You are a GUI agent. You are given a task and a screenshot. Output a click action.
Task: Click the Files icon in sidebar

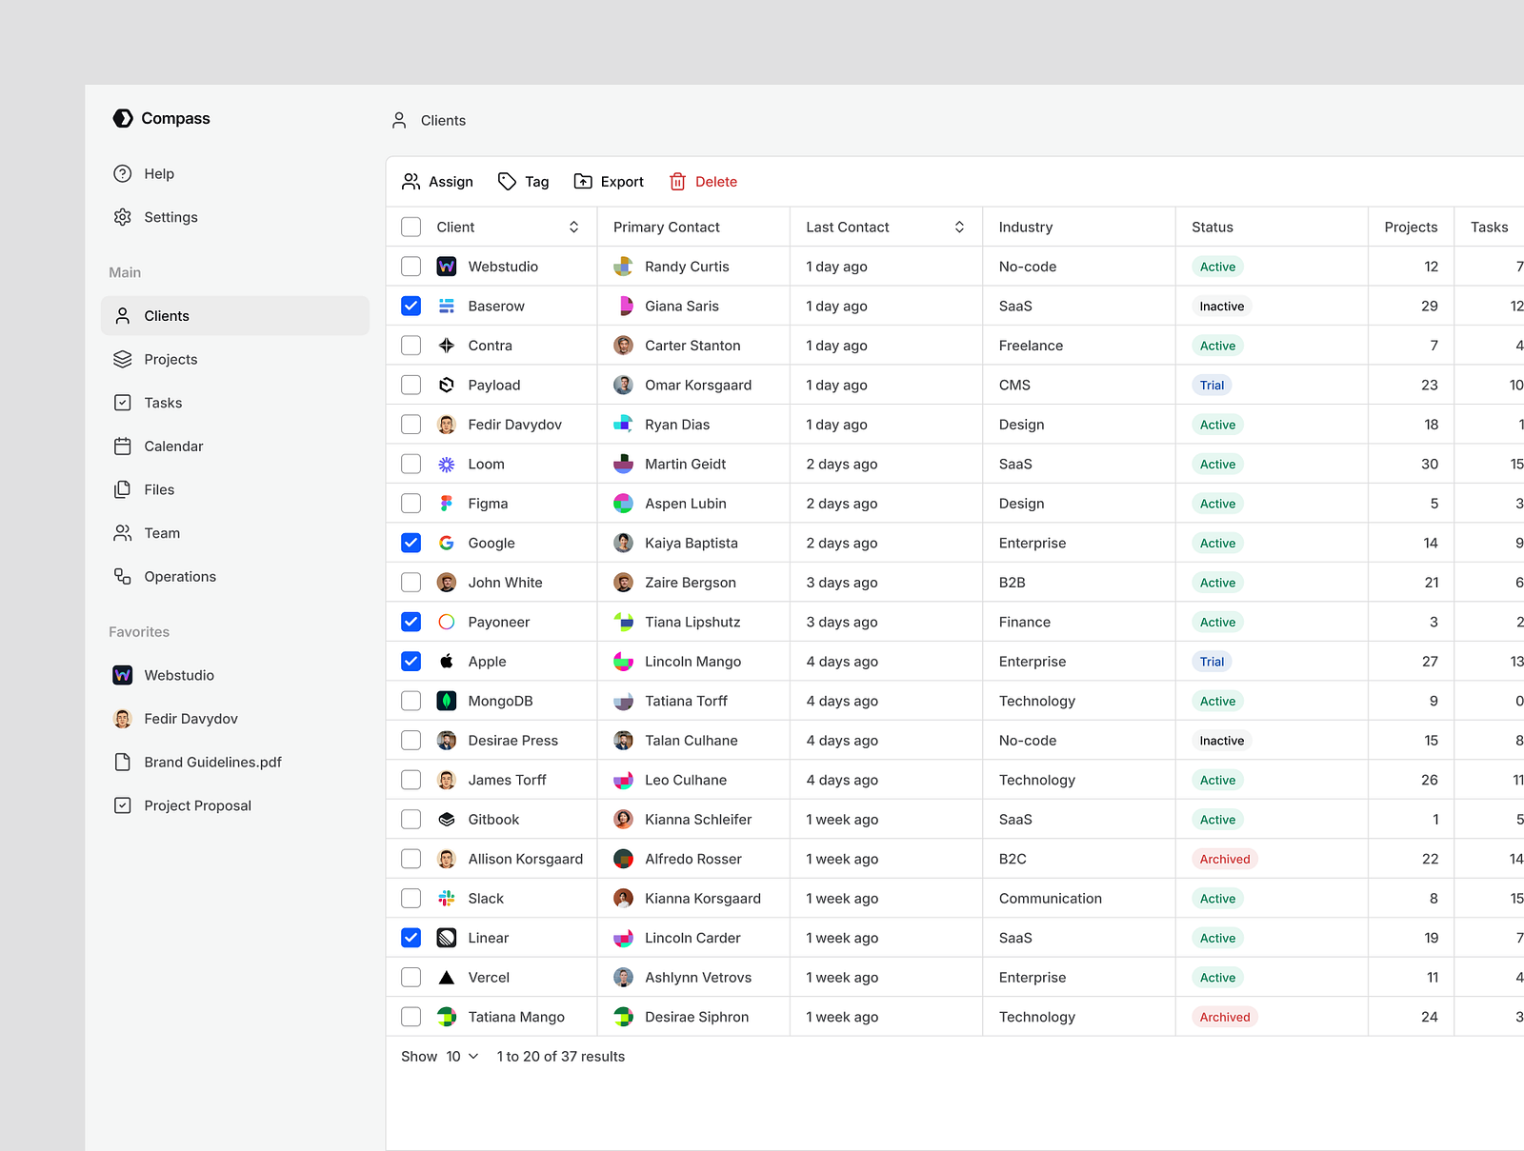pyautogui.click(x=123, y=489)
